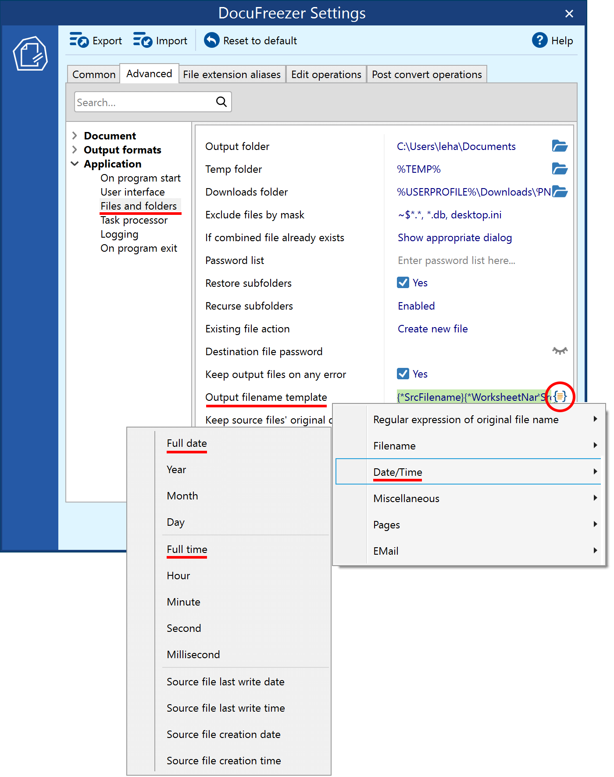This screenshot has width=614, height=777.
Task: Select User interface tree item
Action: (x=132, y=192)
